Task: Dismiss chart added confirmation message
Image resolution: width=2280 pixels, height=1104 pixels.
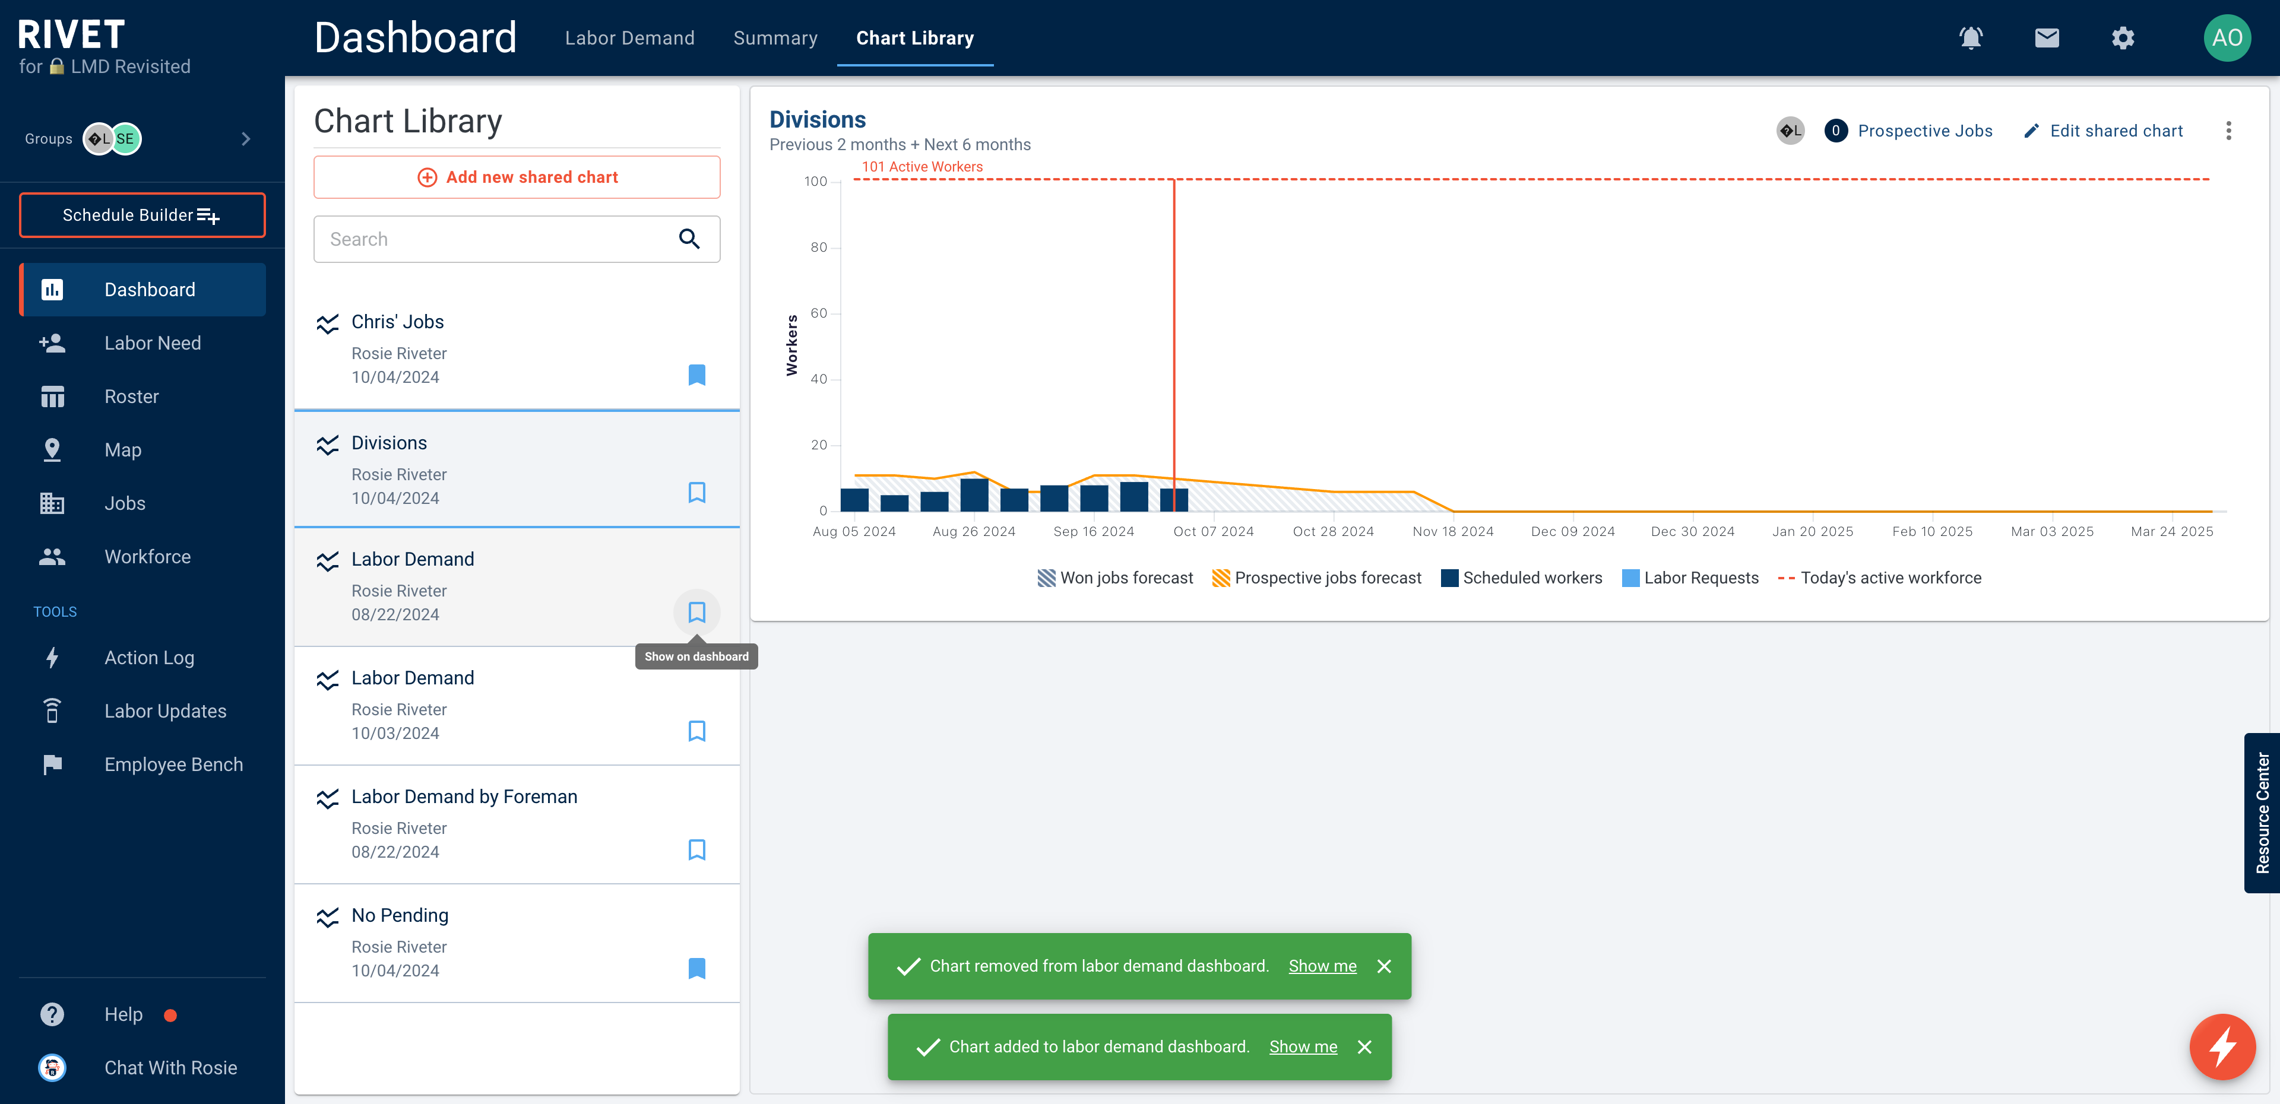Action: 1366,1046
